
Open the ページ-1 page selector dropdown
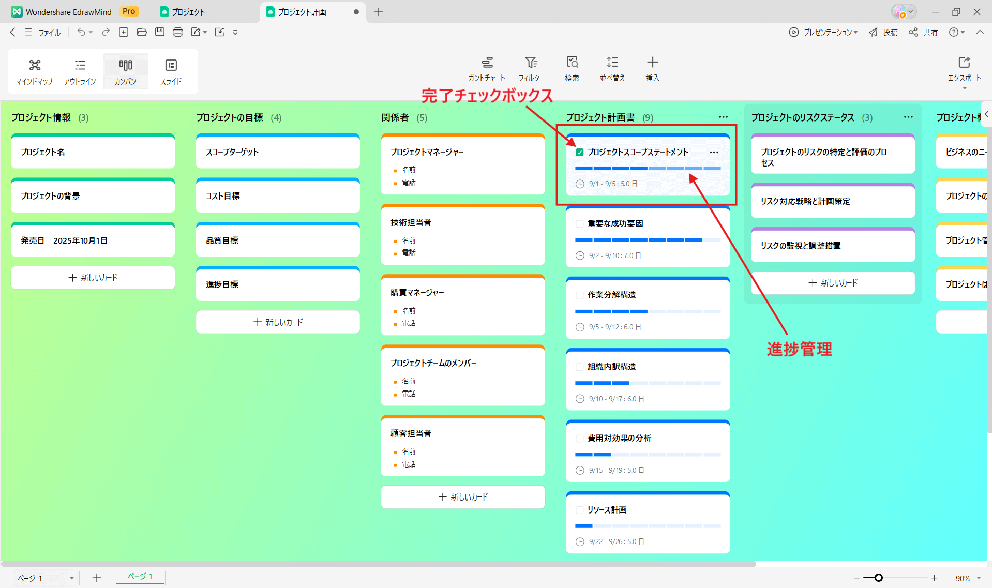72,578
